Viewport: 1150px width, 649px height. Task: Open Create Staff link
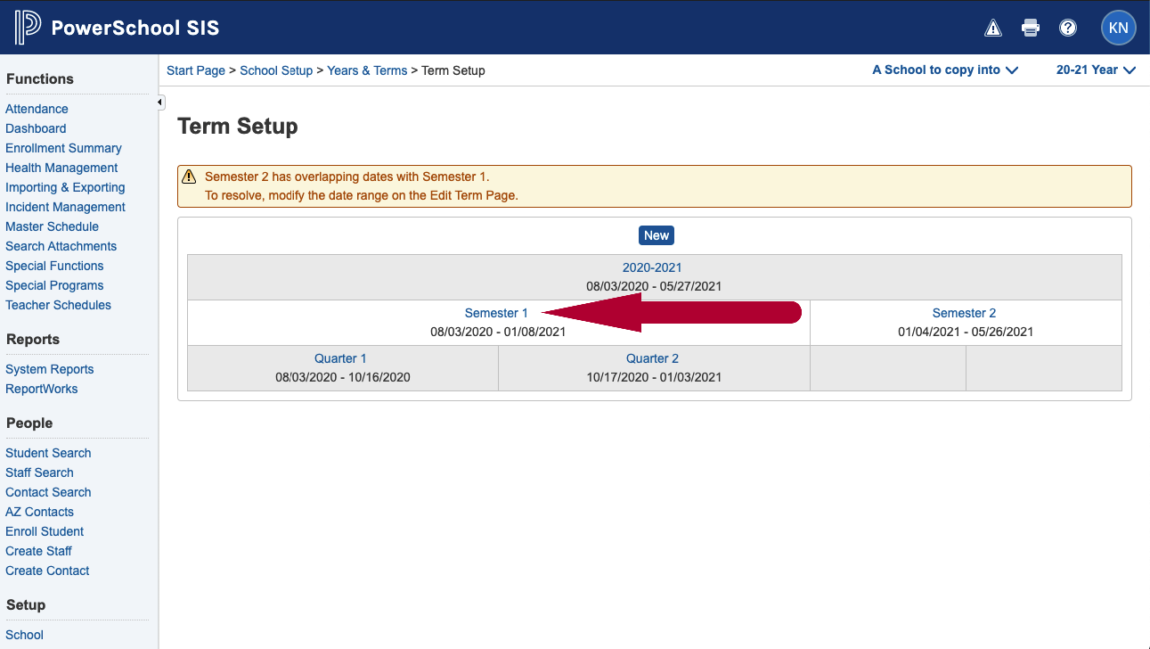click(x=38, y=551)
